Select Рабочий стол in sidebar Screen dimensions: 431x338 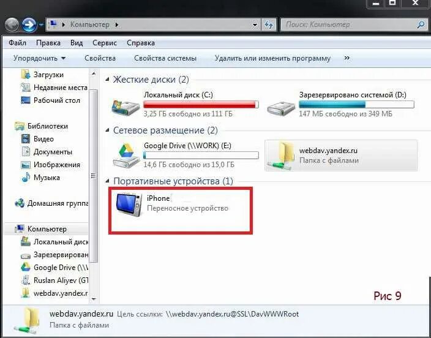(x=57, y=100)
